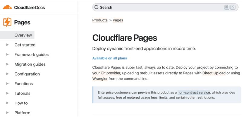Open the non-contract service link
The image size is (242, 117).
194,92
